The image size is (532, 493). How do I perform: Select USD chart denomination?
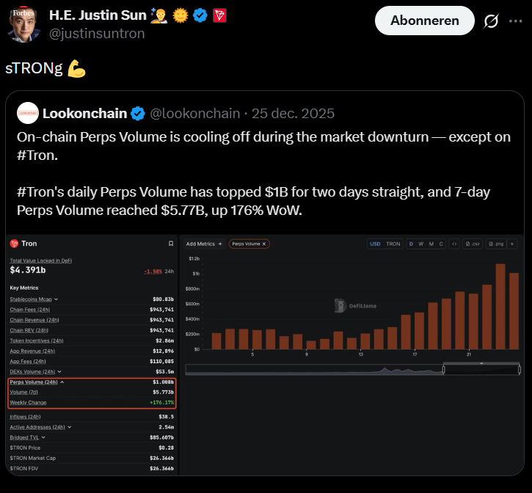[375, 244]
